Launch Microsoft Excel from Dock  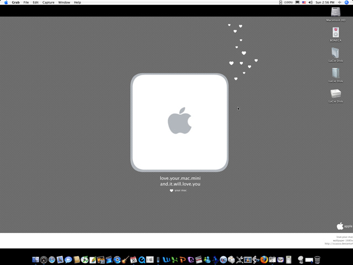pyautogui.click(x=174, y=260)
